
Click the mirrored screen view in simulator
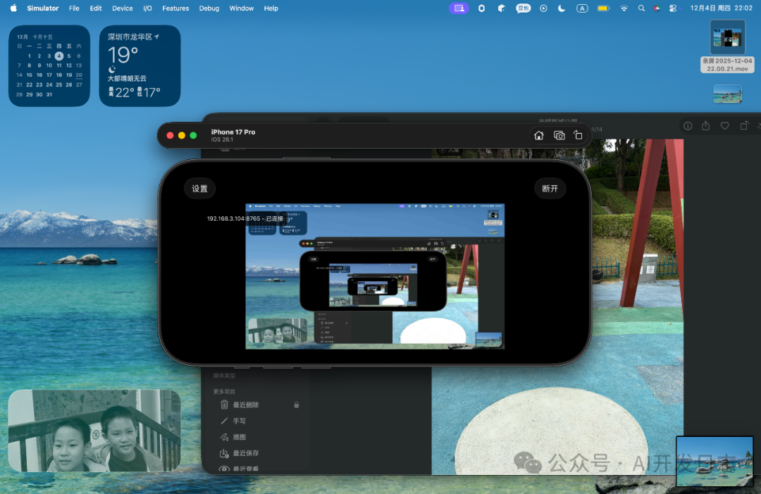point(375,276)
